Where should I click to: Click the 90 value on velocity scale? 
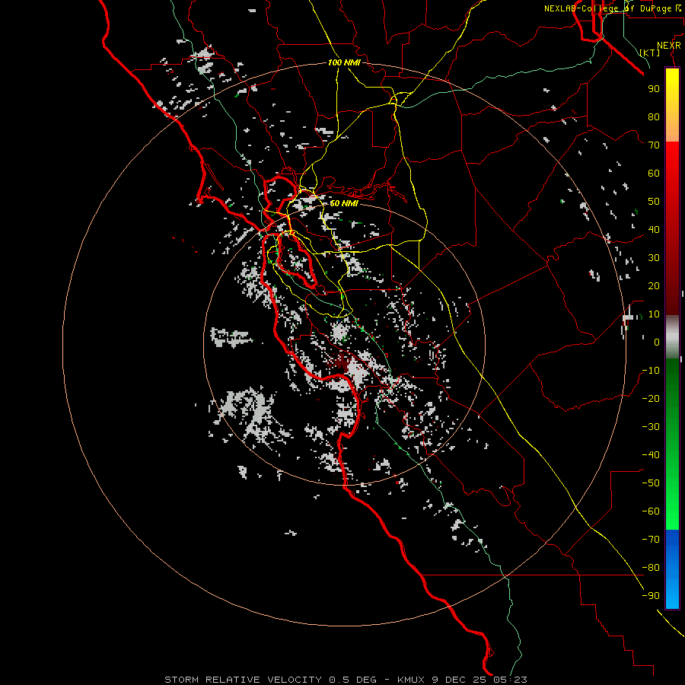tap(654, 89)
